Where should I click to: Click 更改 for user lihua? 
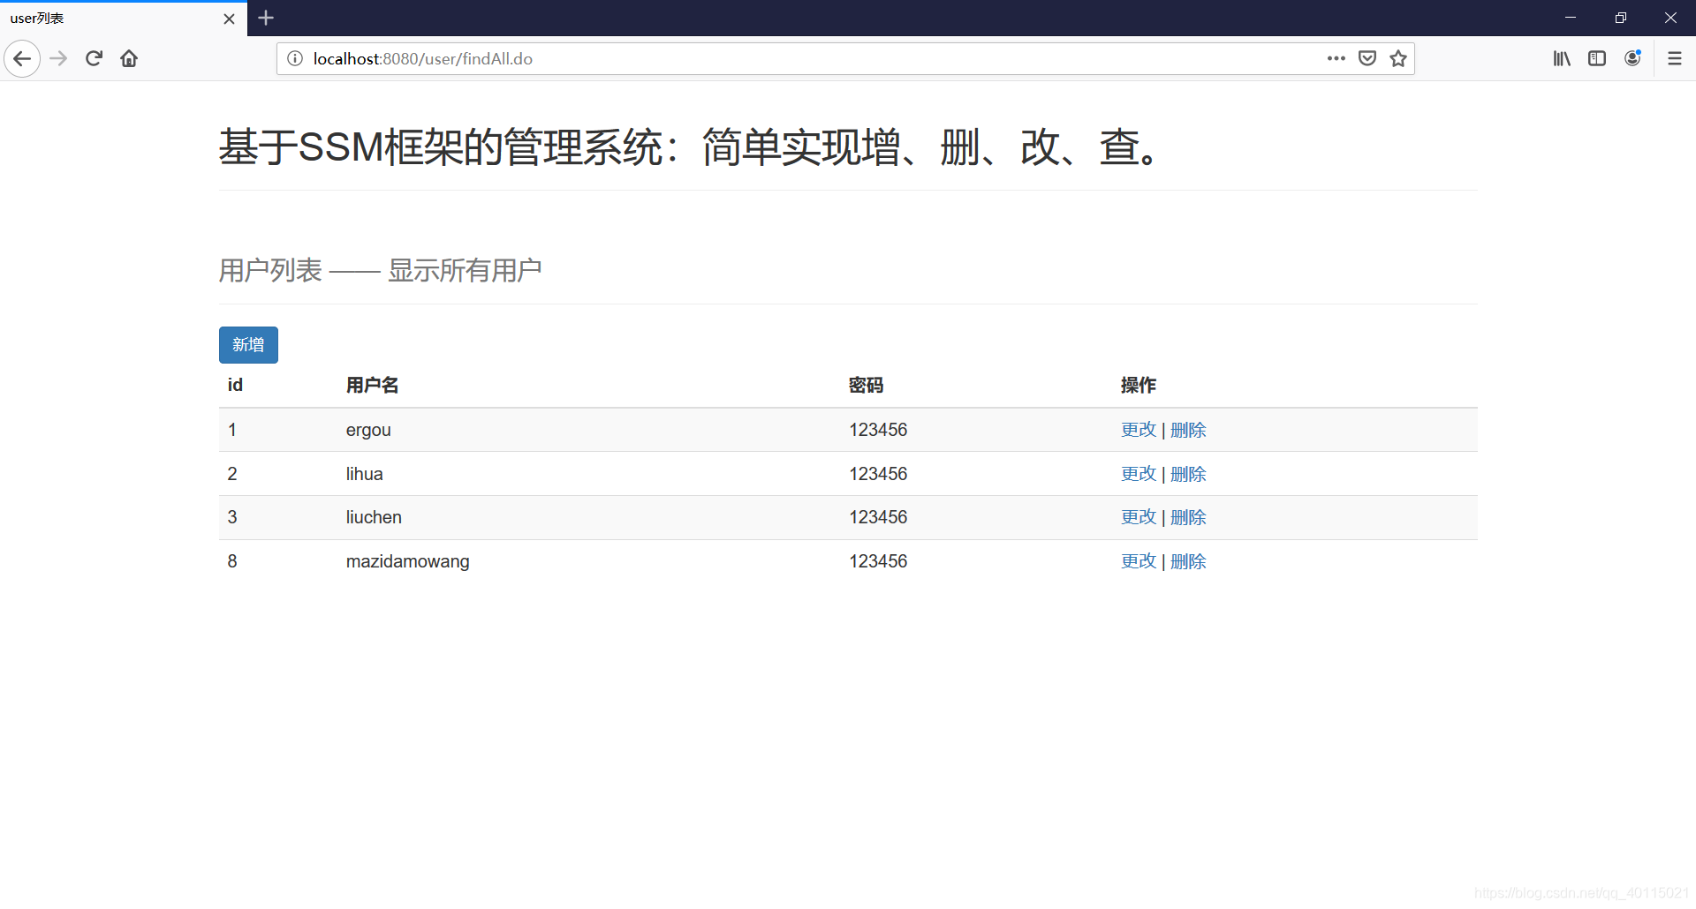pos(1139,474)
